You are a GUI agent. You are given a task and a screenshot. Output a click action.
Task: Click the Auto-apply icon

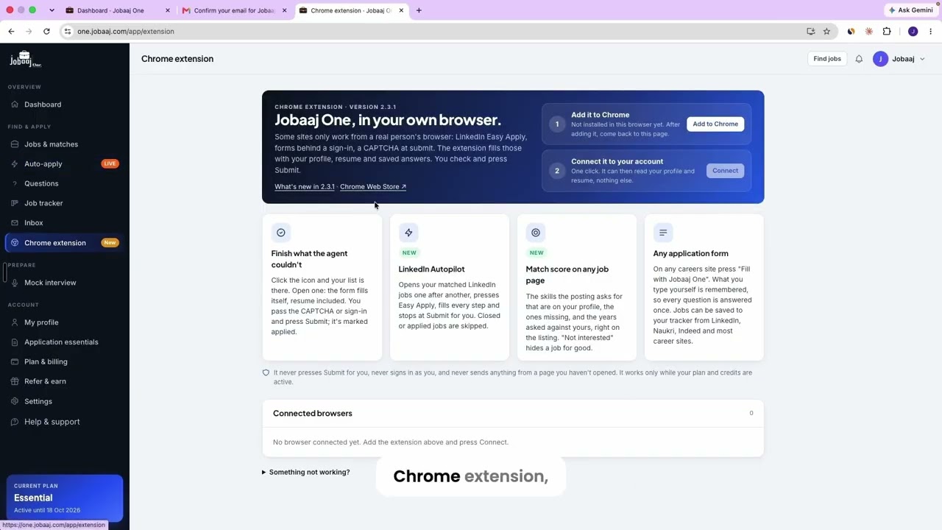pos(15,164)
